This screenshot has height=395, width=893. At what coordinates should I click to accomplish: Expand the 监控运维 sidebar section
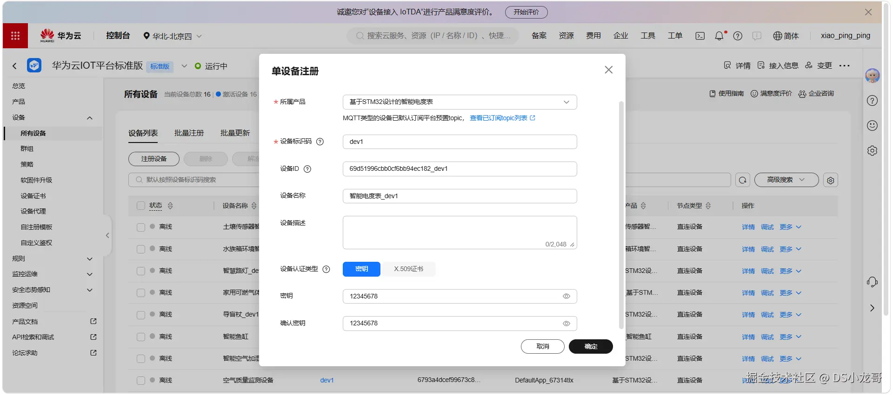click(x=90, y=274)
